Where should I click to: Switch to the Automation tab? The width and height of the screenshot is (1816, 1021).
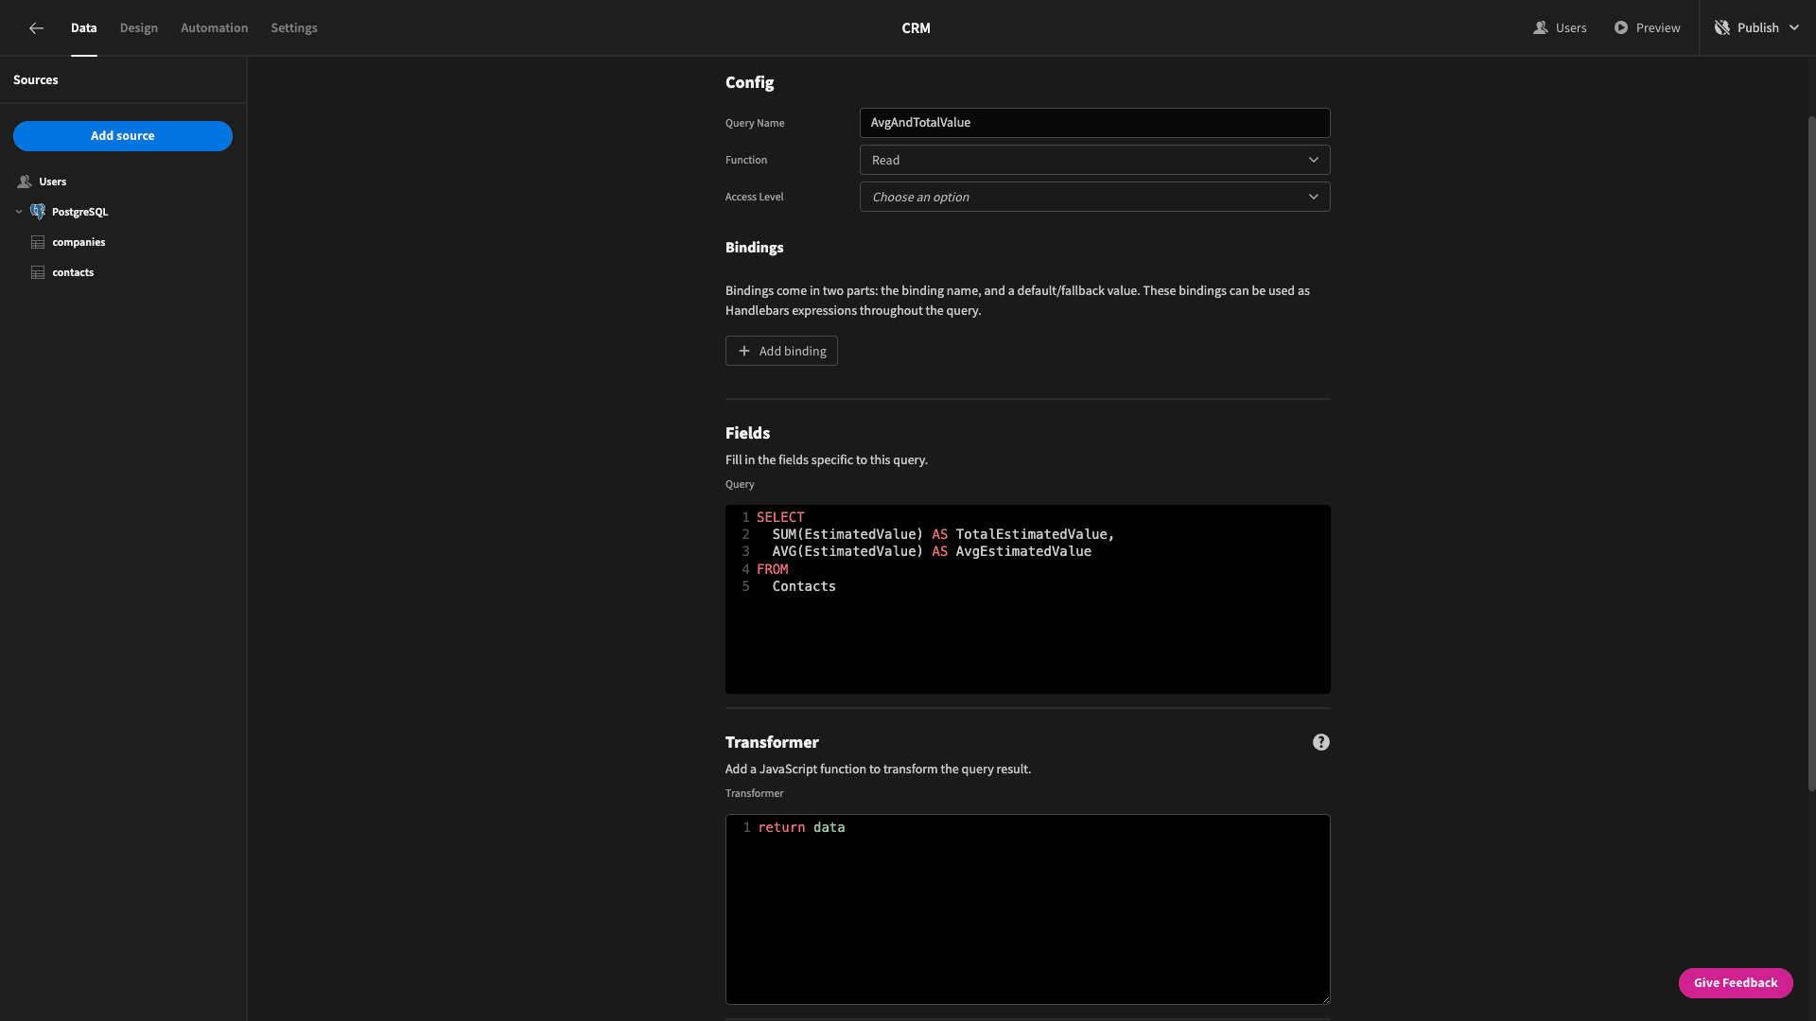click(215, 27)
